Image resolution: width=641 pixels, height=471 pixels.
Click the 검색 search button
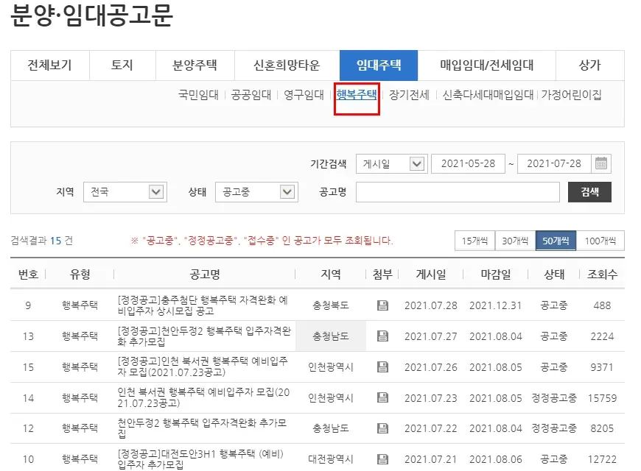tap(589, 192)
